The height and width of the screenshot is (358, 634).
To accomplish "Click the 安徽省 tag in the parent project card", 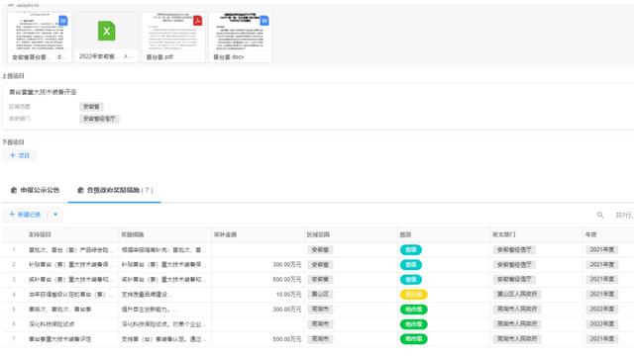I will click(x=91, y=107).
